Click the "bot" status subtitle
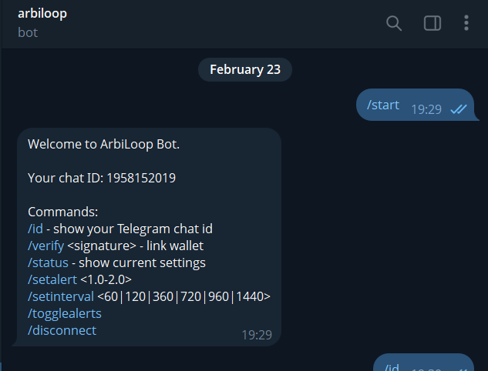The image size is (488, 371). pyautogui.click(x=28, y=32)
